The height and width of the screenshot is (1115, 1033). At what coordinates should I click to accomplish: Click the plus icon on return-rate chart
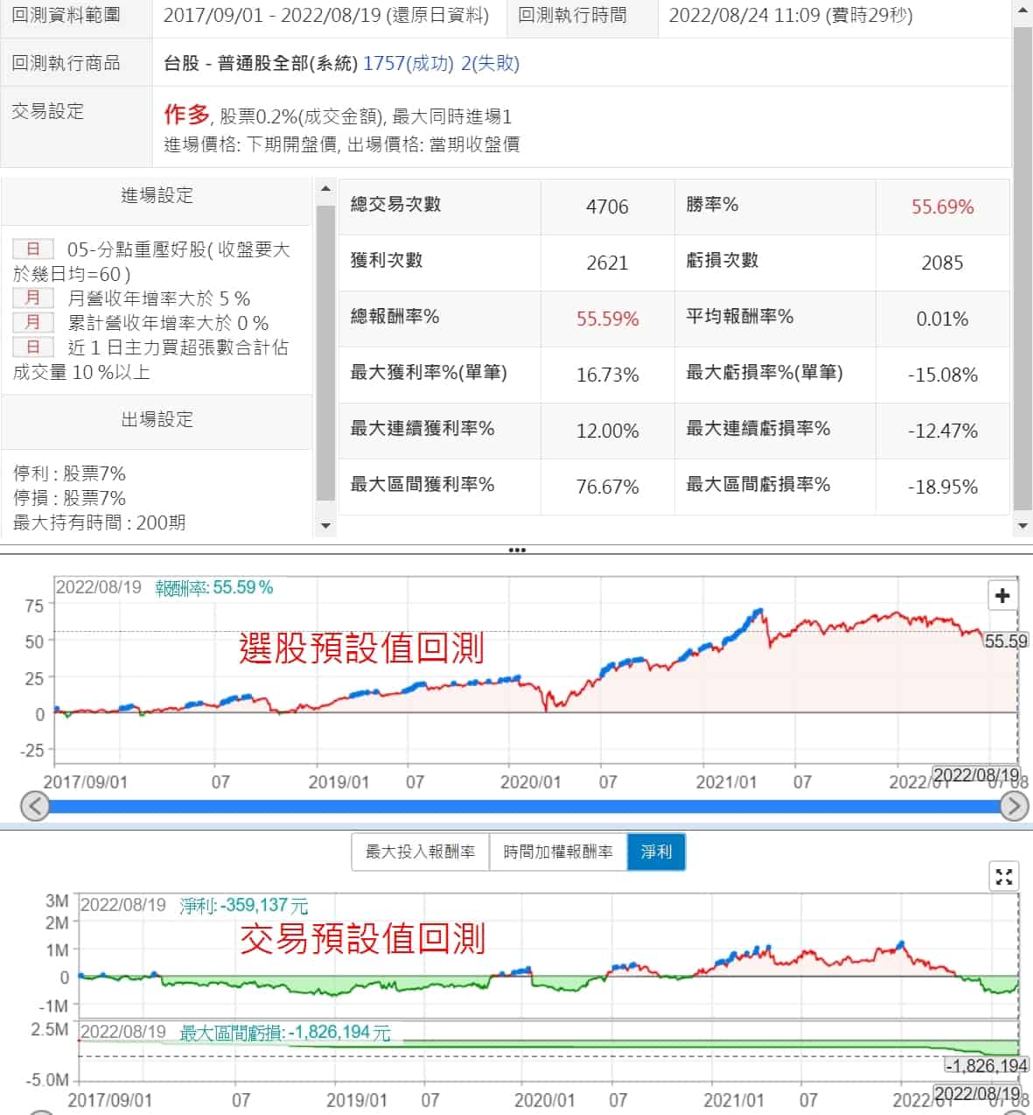(1002, 596)
